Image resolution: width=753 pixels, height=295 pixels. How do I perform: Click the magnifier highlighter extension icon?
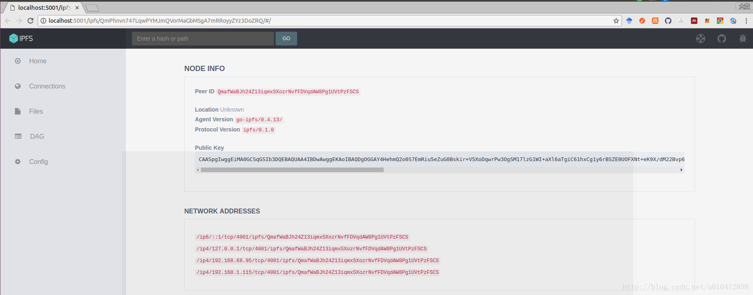(x=733, y=21)
